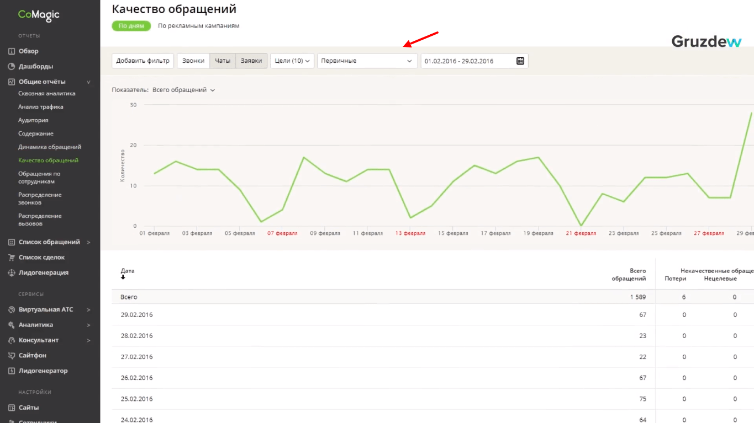
Task: Click the Дата column sort arrow
Action: [x=123, y=277]
